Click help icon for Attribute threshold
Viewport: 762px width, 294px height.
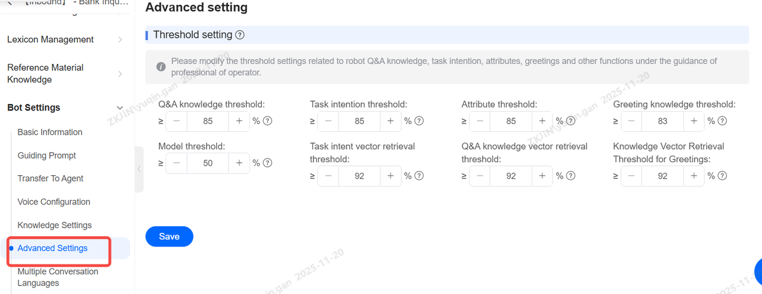571,121
